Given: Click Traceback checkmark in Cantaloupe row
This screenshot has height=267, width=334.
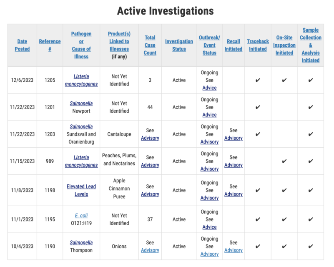Looking at the screenshot, I should (258, 134).
